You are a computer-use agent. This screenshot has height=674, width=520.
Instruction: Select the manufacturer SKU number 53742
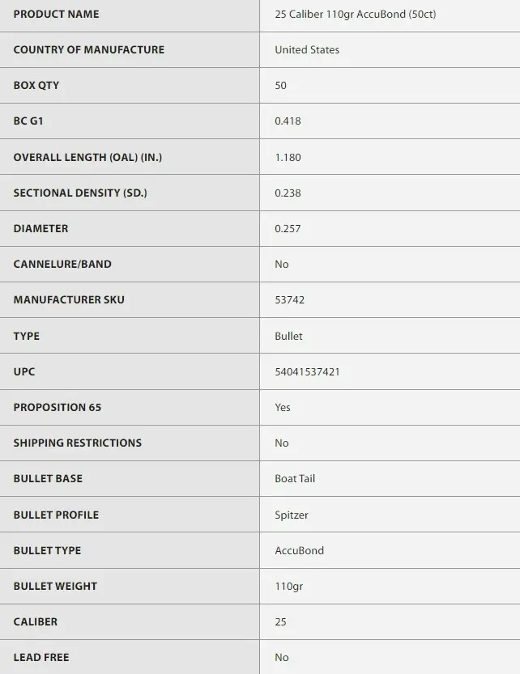click(289, 300)
